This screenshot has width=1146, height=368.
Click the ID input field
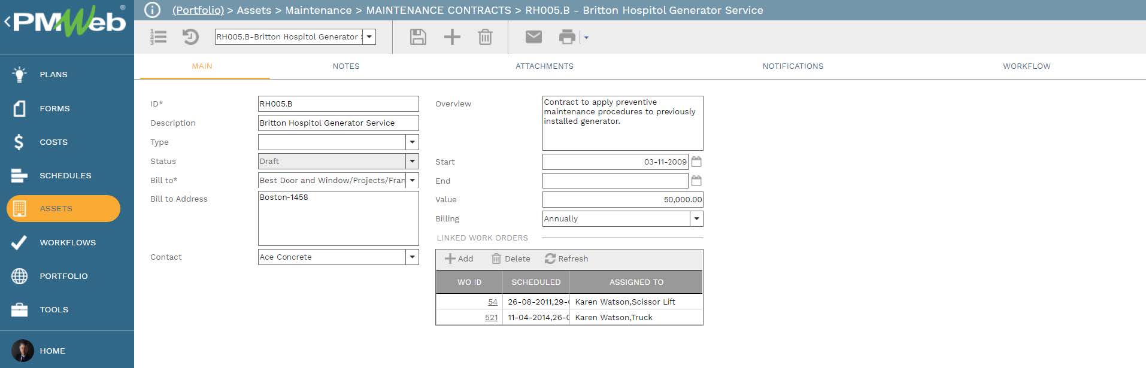[338, 104]
